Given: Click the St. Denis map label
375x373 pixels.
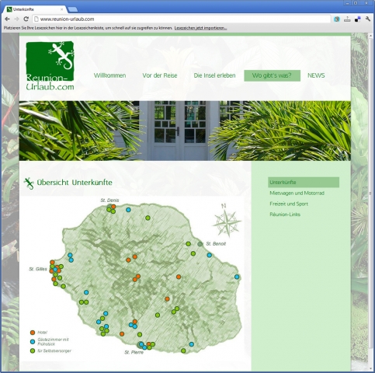Looking at the screenshot, I should (109, 200).
